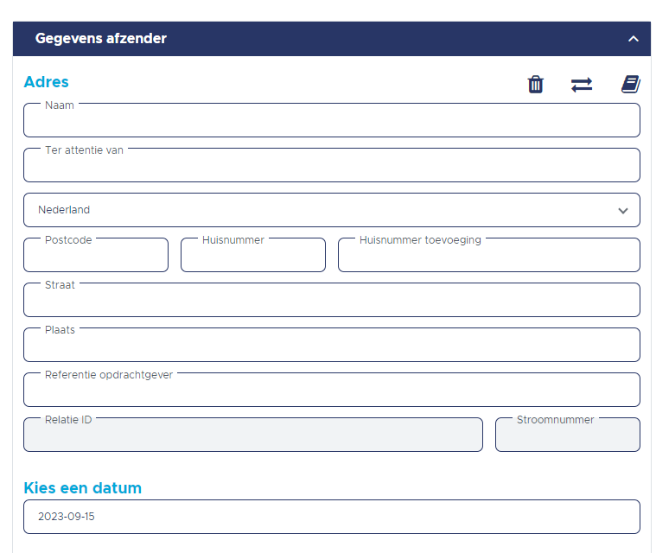Viewport: 656px width, 553px height.
Task: Focus the Postcode field
Action: coord(96,255)
